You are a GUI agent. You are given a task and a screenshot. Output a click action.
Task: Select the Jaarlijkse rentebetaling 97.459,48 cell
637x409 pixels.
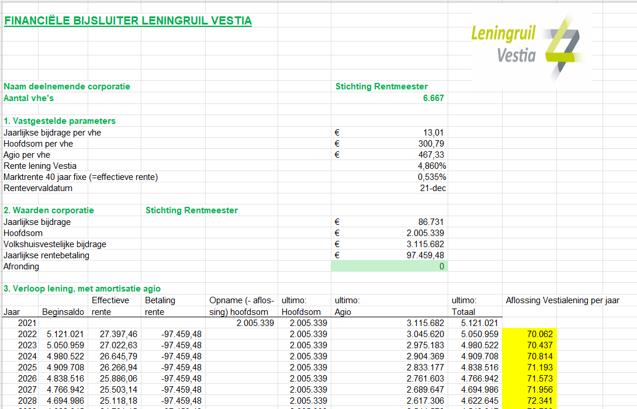click(x=389, y=255)
